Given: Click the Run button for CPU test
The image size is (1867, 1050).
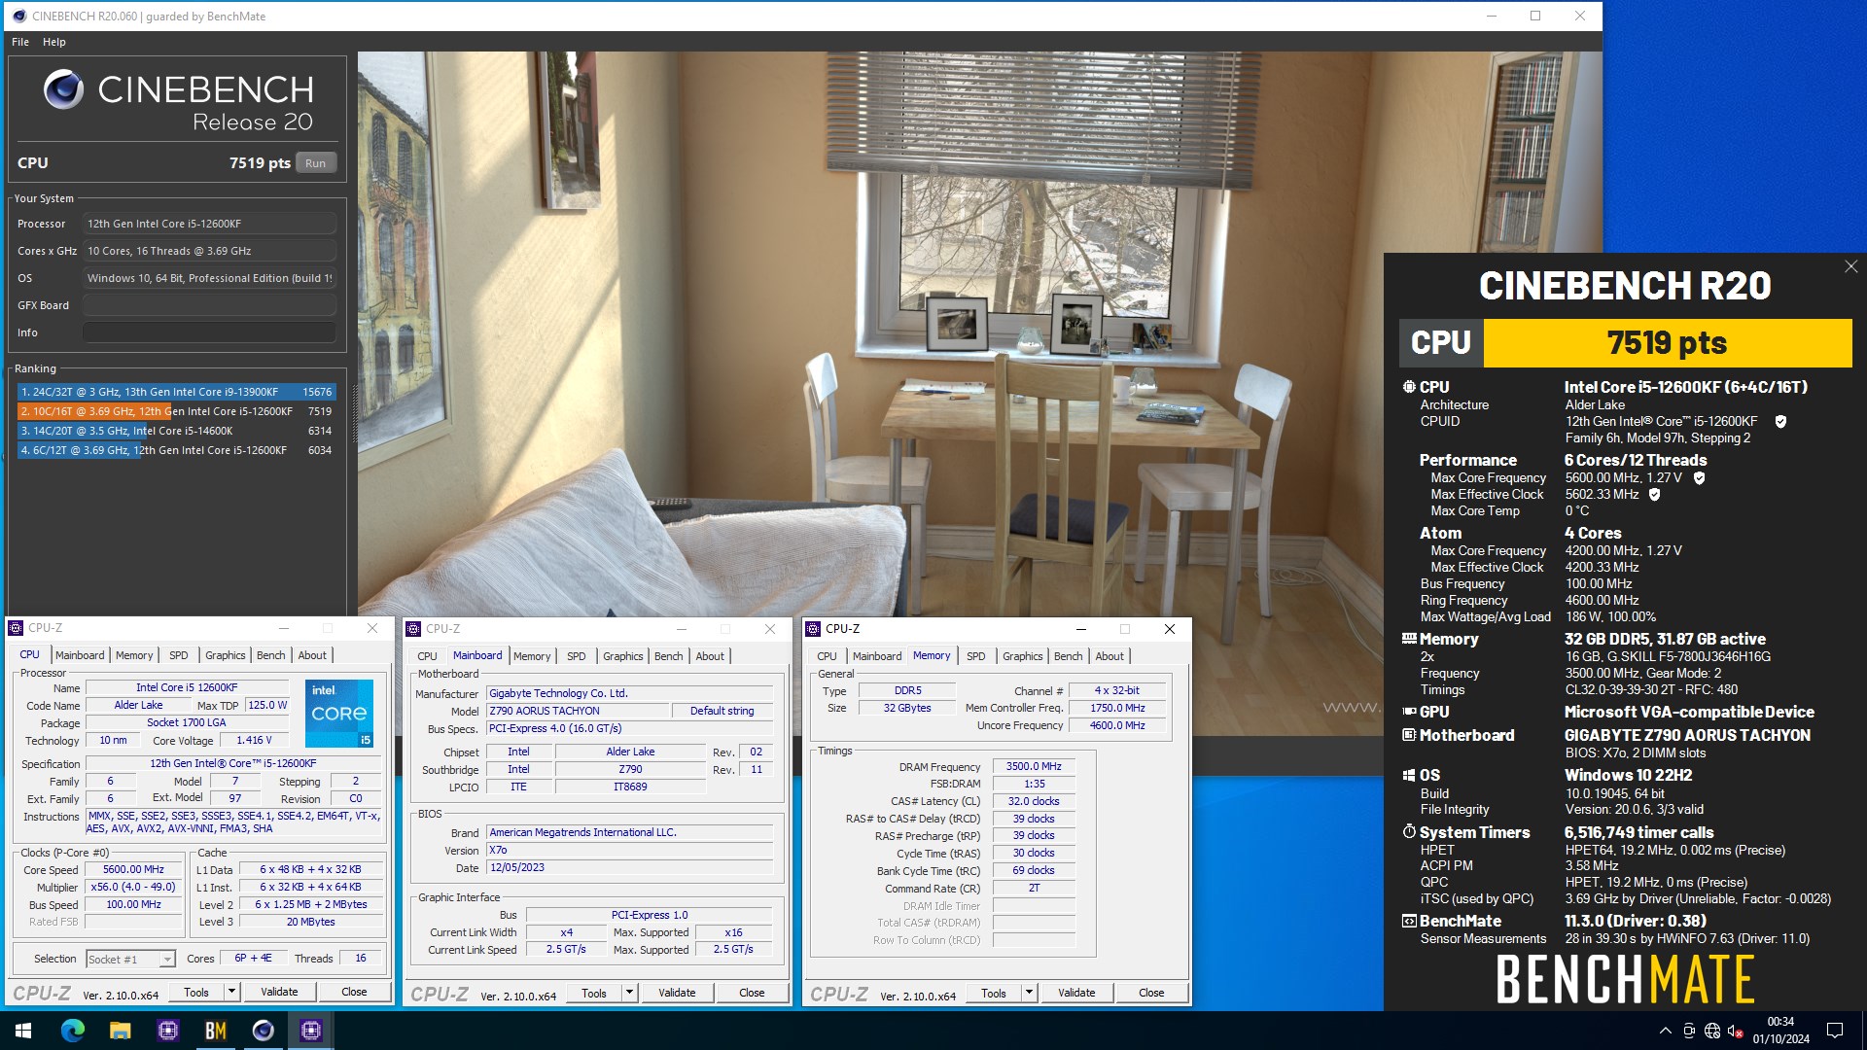Looking at the screenshot, I should pyautogui.click(x=315, y=163).
